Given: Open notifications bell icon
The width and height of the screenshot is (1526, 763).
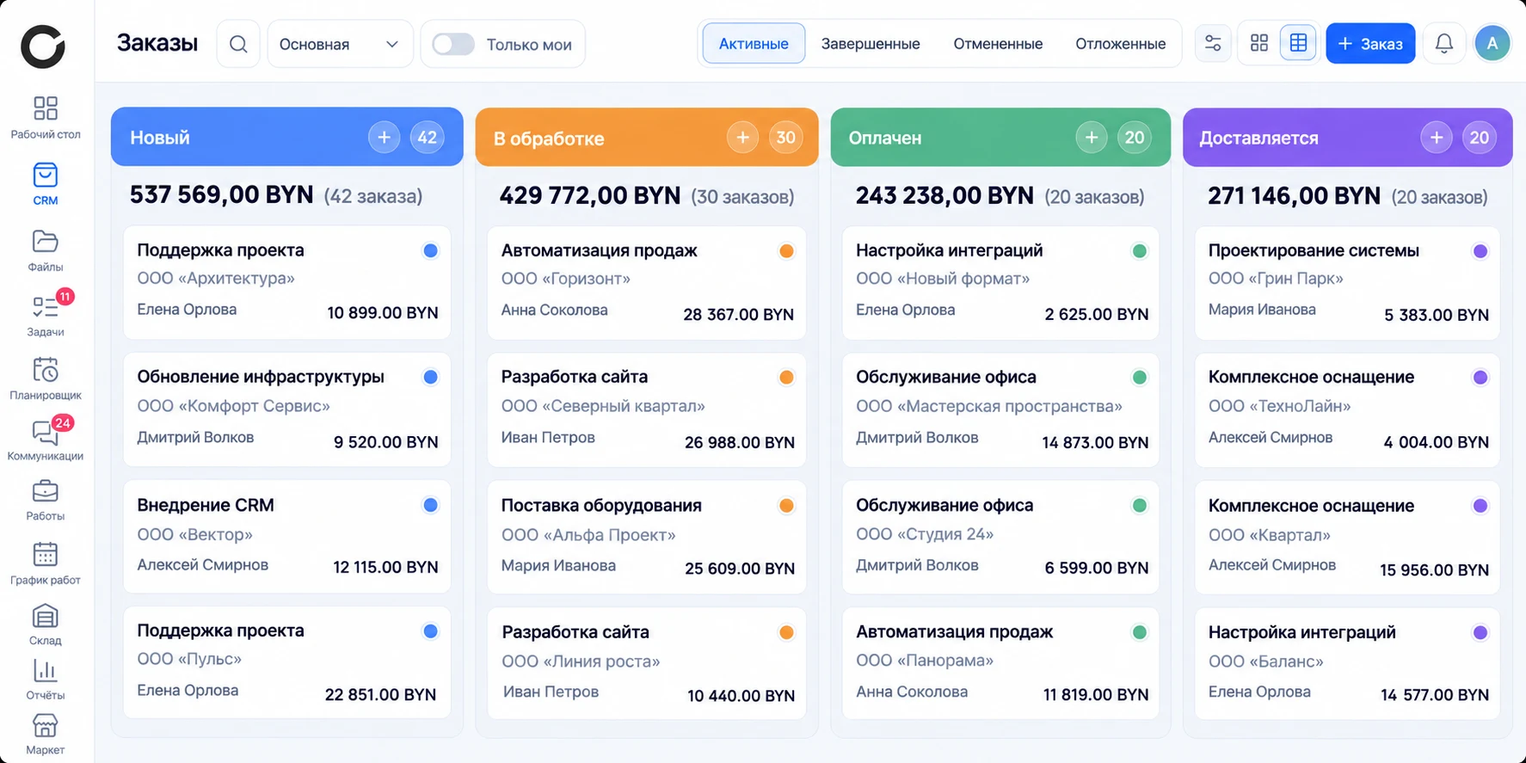Looking at the screenshot, I should tap(1444, 43).
